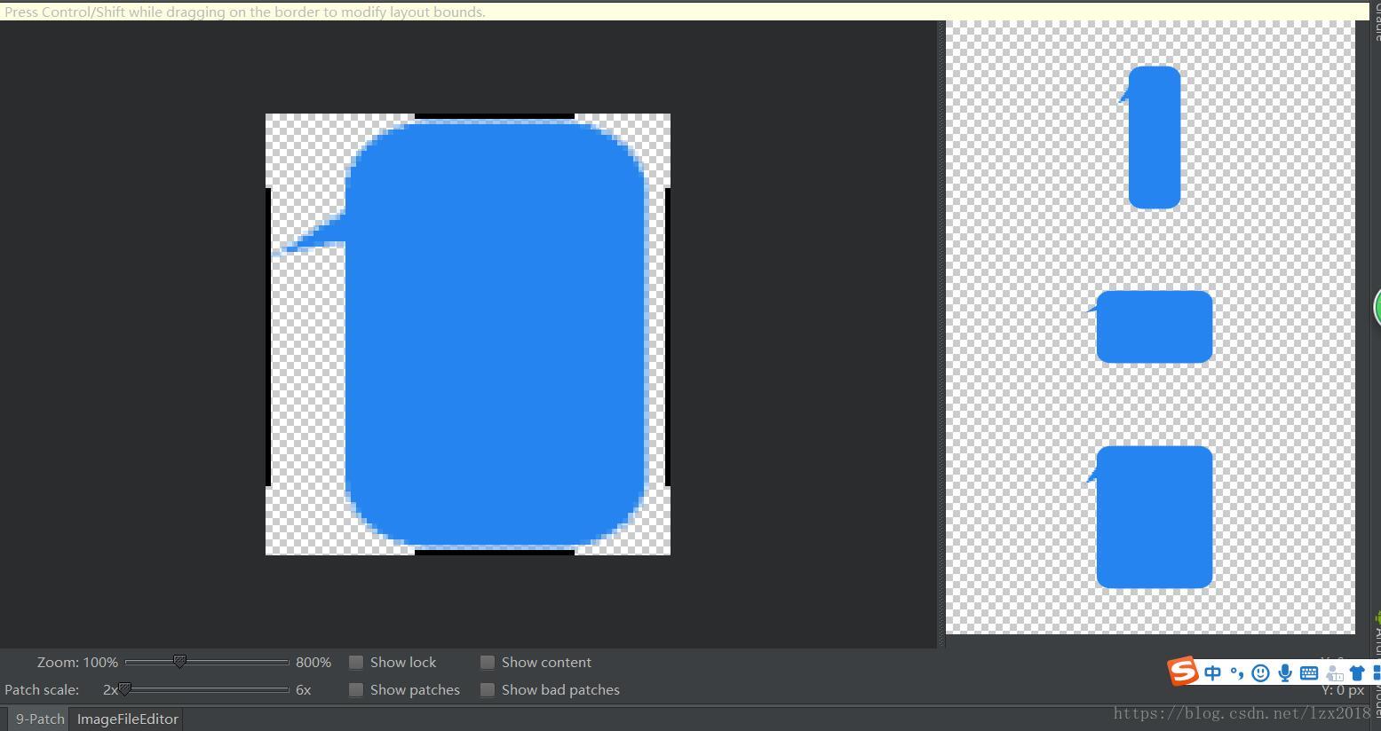Viewport: 1381px width, 731px height.
Task: Click the right content padding black bar
Action: 667,337
